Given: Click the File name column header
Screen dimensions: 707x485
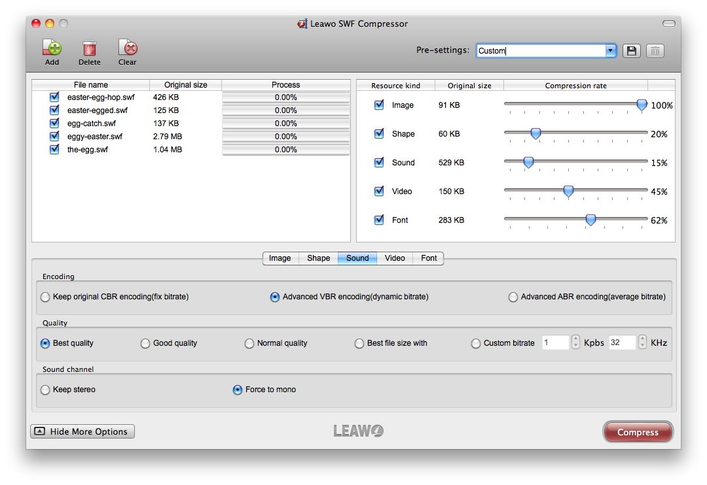Looking at the screenshot, I should [x=90, y=85].
